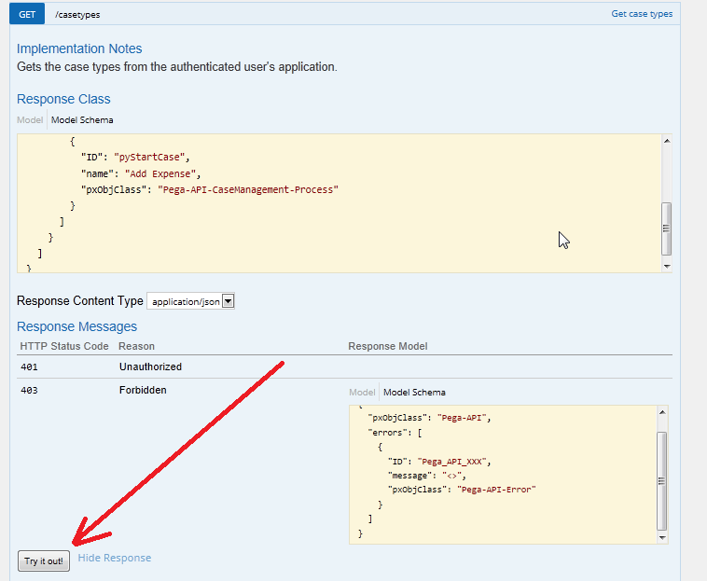Click down arrow of 403 schema scrollbar
The height and width of the screenshot is (581, 707).
coord(662,537)
